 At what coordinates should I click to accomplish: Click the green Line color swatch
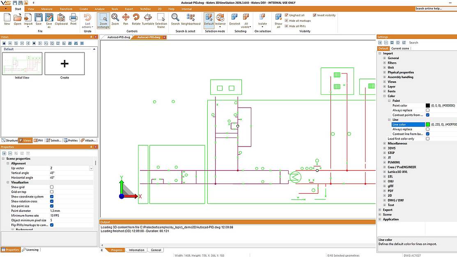(427, 124)
